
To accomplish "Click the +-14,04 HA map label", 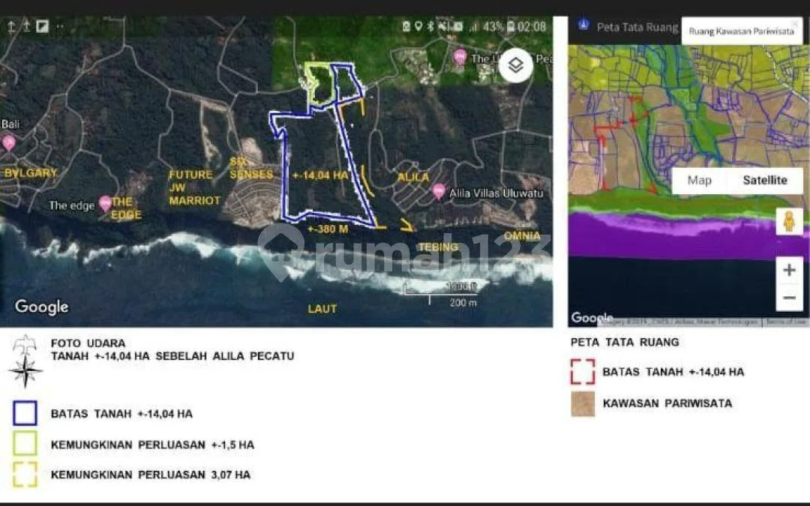I will (x=320, y=175).
